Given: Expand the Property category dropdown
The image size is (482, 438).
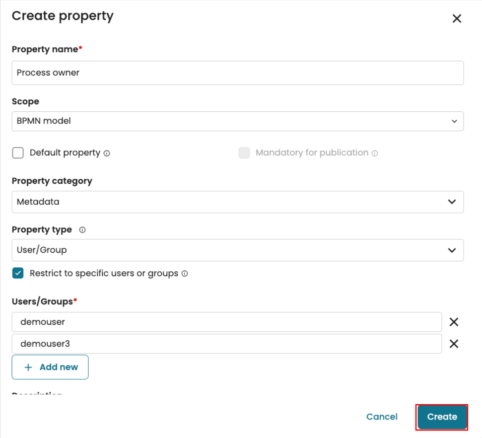Looking at the screenshot, I should [x=237, y=202].
